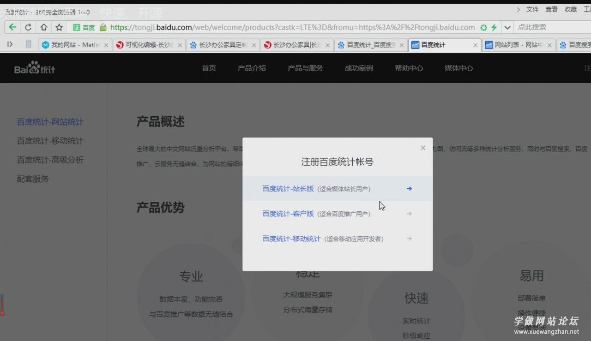Viewport: 591px width, 341px height.
Task: Click the bookmark star icon in the toolbar
Action: 59,27
